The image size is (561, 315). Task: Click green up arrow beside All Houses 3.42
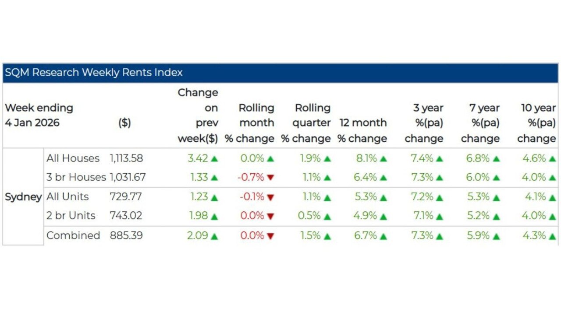coord(214,159)
